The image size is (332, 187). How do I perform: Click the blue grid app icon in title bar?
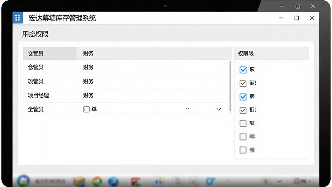pyautogui.click(x=18, y=18)
